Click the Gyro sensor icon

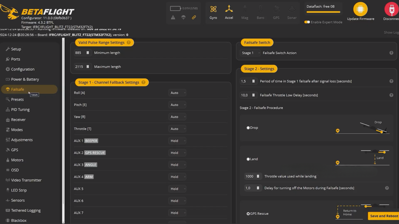click(x=213, y=9)
